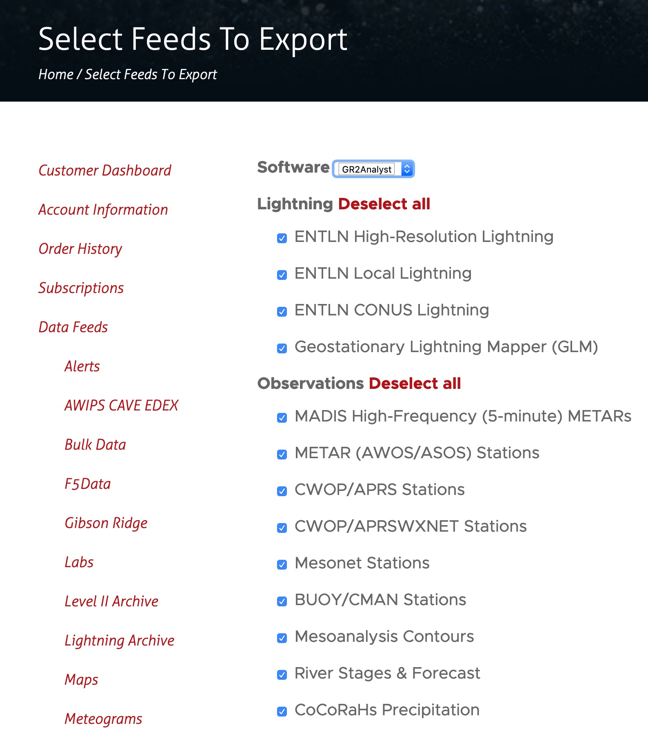Toggle Geostationary Lightning Mapper (GLM) checkbox
648x732 pixels.
point(282,348)
